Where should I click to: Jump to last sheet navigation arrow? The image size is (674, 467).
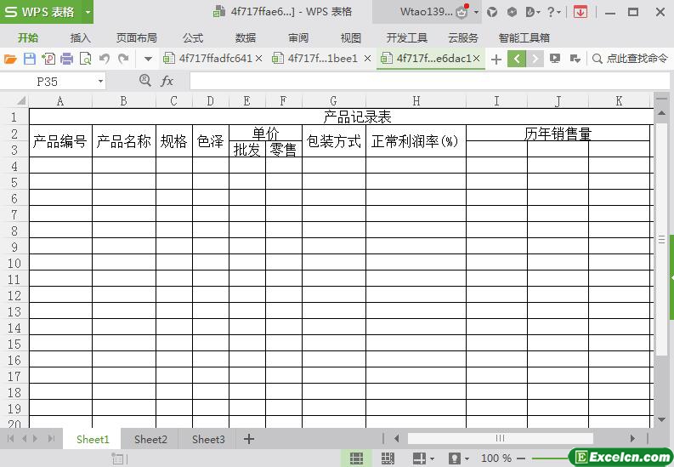(x=52, y=439)
